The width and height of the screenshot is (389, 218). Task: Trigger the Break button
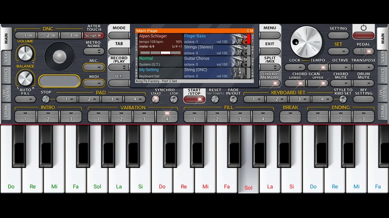[290, 117]
